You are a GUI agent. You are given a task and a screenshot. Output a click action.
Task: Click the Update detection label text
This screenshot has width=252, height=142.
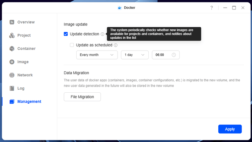pyautogui.click(x=84, y=34)
